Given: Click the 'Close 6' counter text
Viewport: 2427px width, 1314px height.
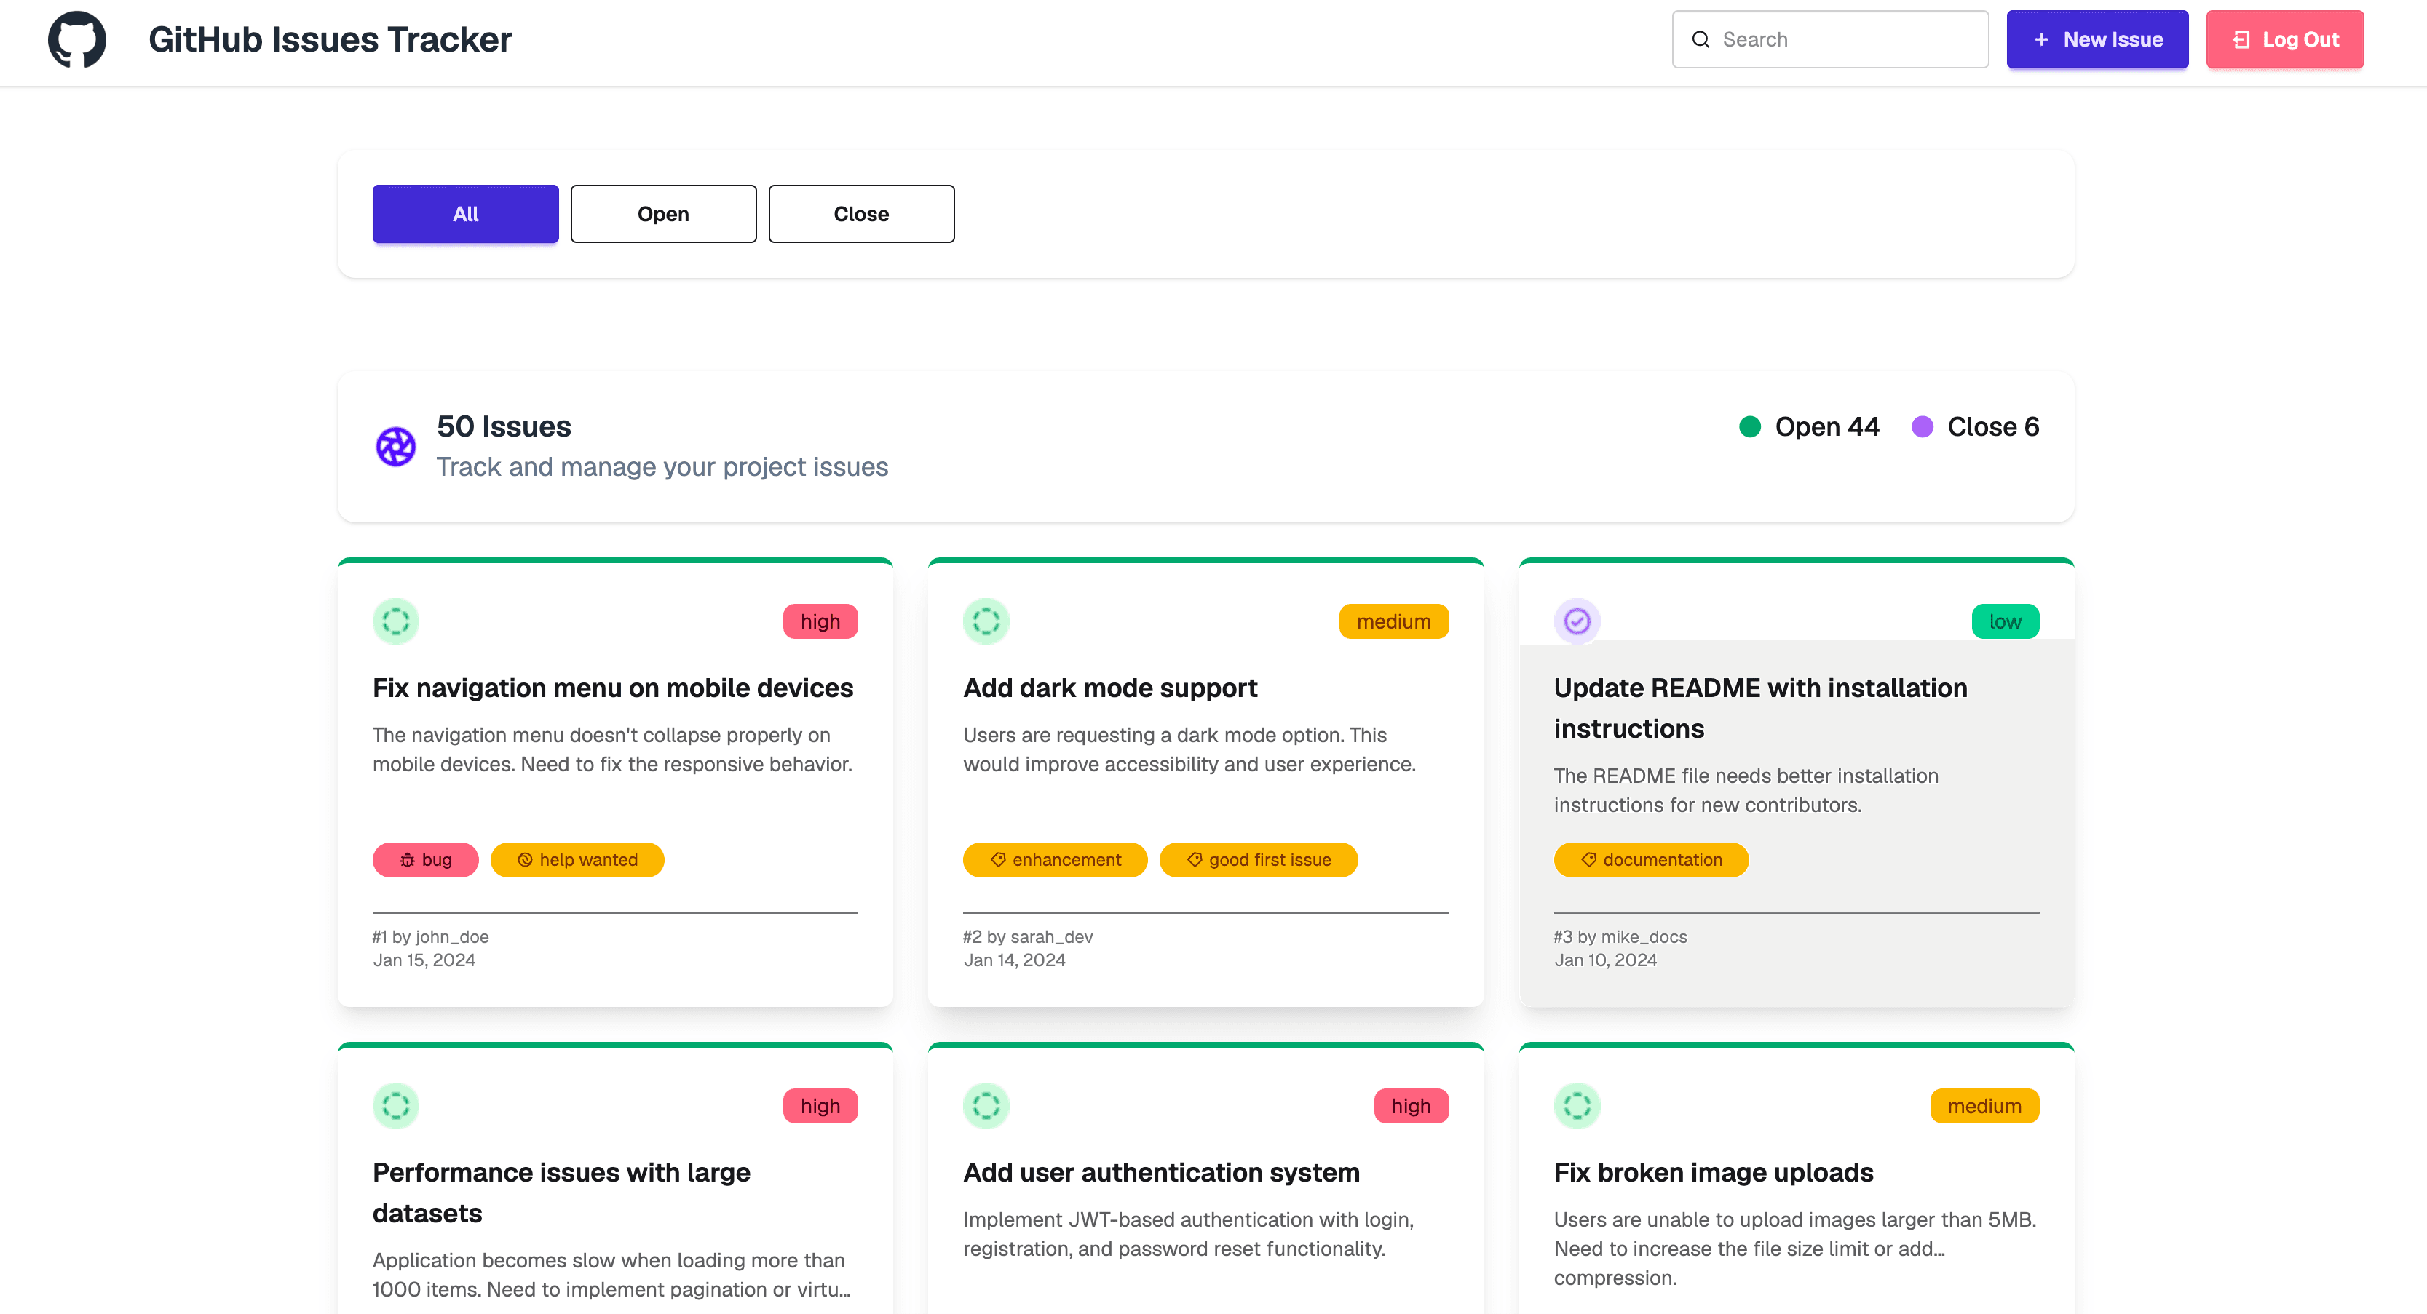Looking at the screenshot, I should (1992, 426).
